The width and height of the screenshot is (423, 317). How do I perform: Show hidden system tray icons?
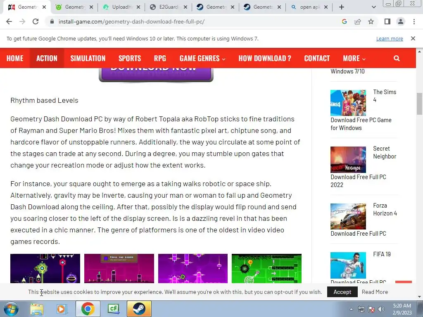click(351, 309)
